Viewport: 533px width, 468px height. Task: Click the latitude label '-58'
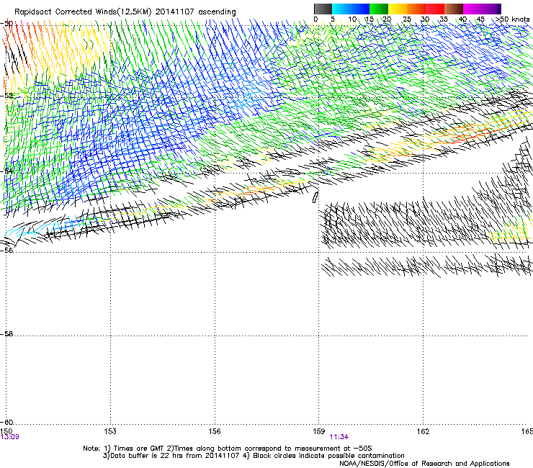[x=6, y=334]
